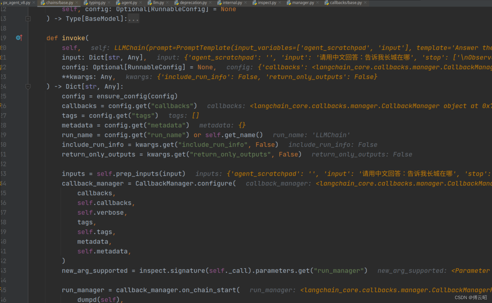492x303 pixels.
Task: Click the 'new_arg_supported' variable name
Action: point(95,271)
